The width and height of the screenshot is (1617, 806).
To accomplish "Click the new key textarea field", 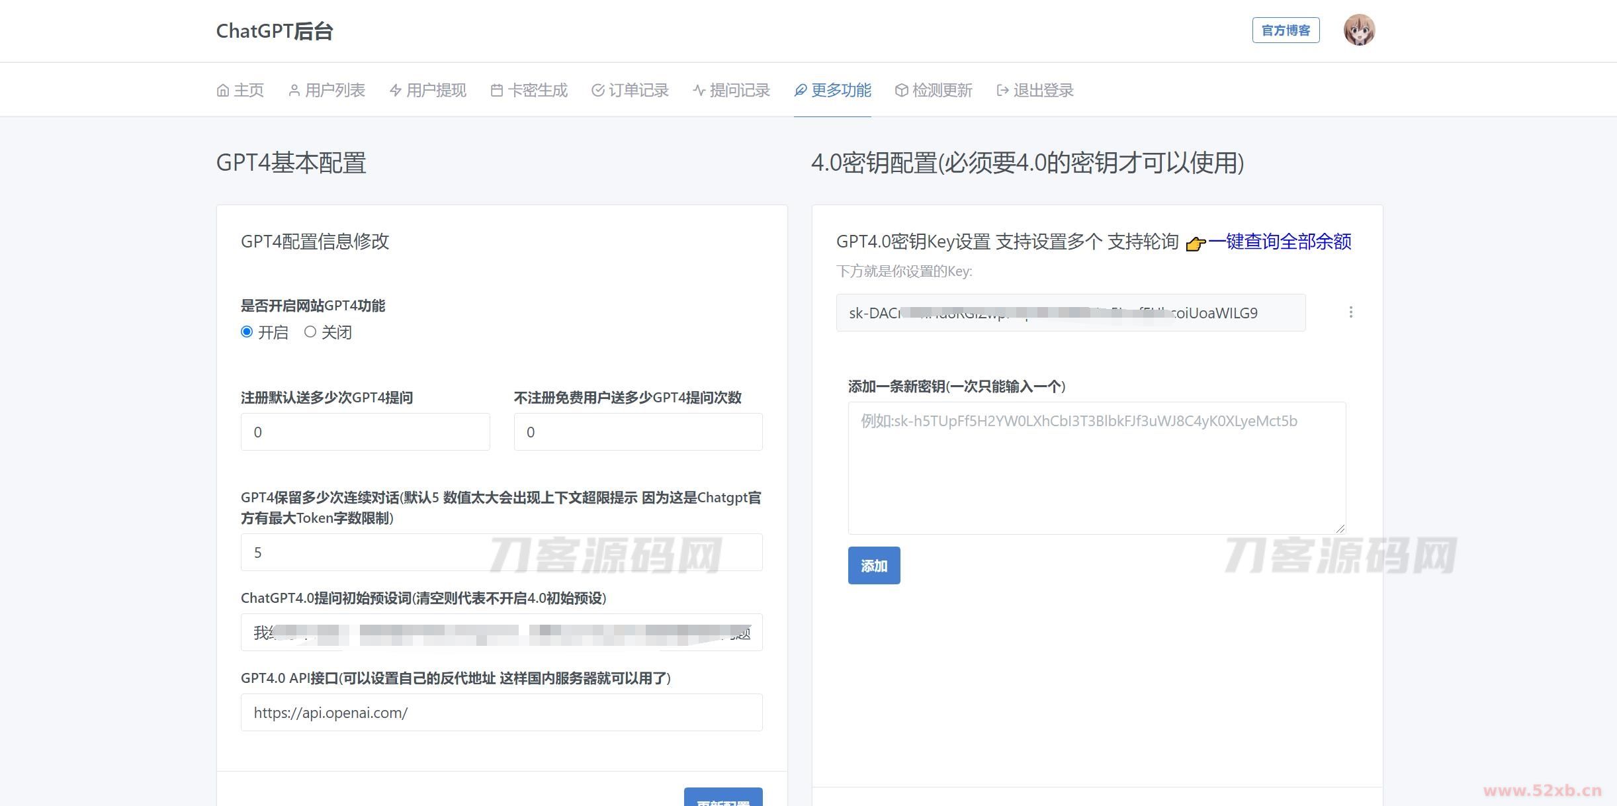I will click(1096, 468).
